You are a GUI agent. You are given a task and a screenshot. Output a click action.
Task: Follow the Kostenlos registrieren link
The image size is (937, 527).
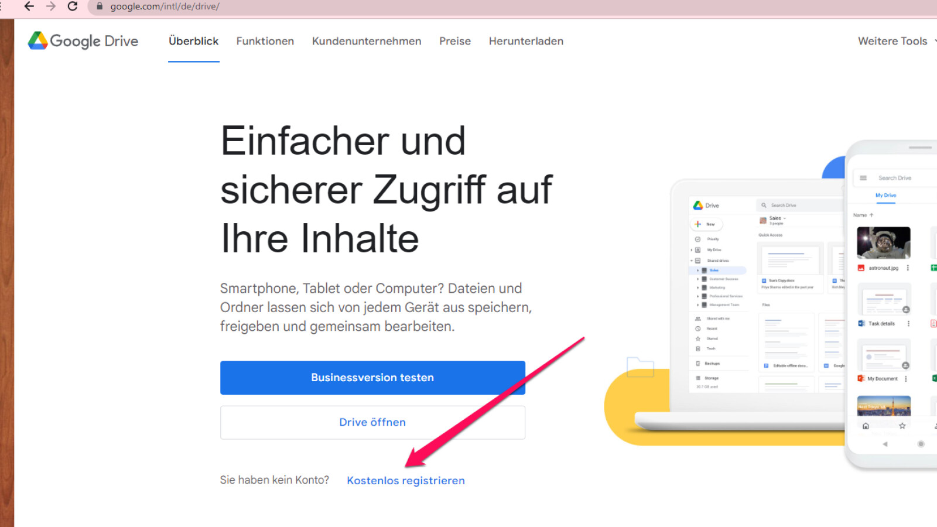click(x=405, y=481)
